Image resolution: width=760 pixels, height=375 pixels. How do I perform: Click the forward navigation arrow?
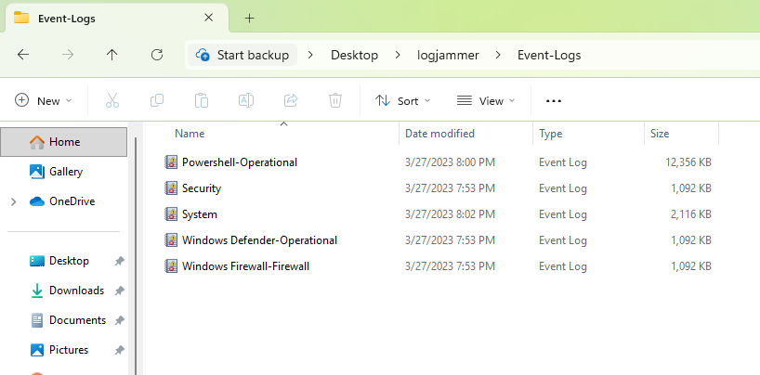(x=68, y=55)
